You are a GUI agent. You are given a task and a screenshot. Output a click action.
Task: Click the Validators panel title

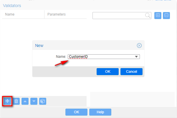[x=12, y=5]
